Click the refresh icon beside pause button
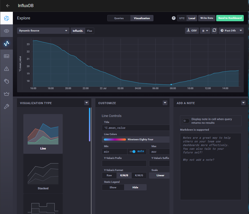Viewport: 249px width, 214px height. tap(214, 31)
